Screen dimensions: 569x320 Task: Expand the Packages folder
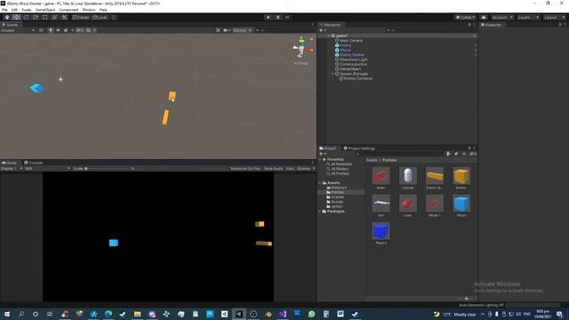pos(320,212)
